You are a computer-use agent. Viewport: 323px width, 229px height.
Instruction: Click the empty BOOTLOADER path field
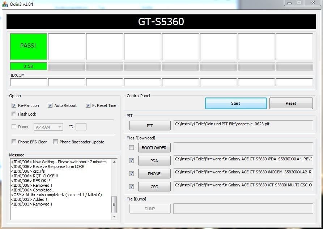(x=243, y=147)
